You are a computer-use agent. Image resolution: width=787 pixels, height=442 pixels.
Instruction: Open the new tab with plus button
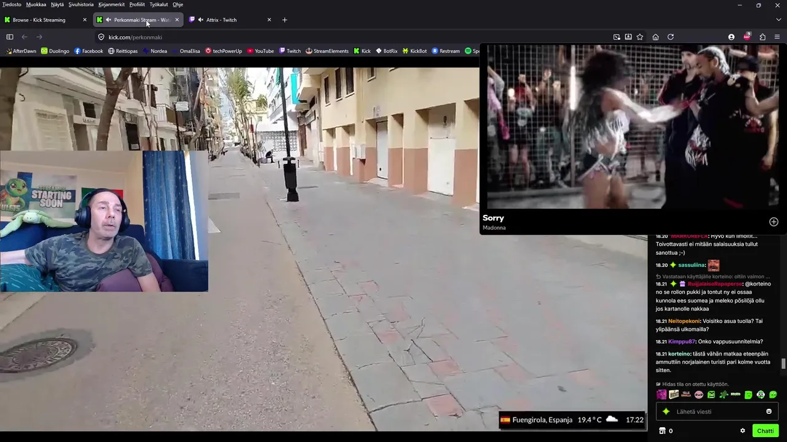(x=285, y=20)
